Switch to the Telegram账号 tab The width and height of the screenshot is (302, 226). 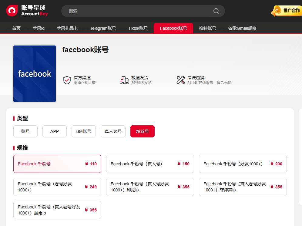[x=103, y=28]
